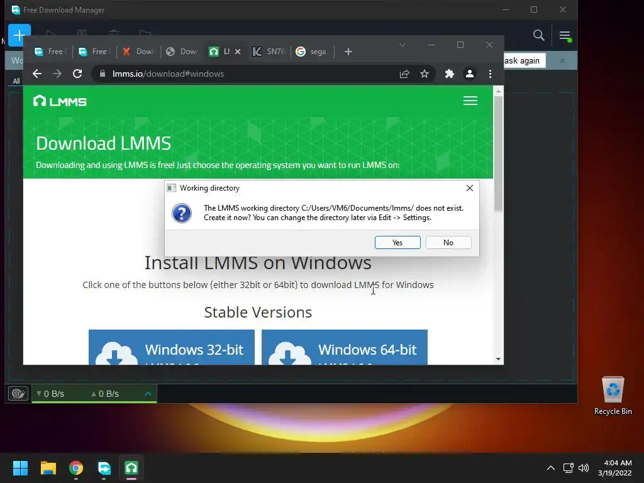
Task: Open the Recycle Bin desktop icon
Action: [x=613, y=396]
